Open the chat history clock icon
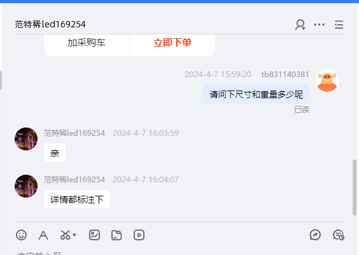 (339, 235)
